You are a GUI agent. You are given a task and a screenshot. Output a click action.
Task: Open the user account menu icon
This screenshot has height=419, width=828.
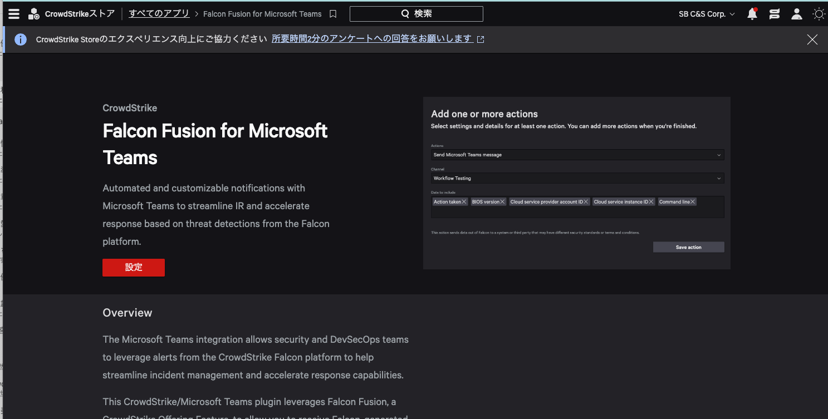[797, 14]
